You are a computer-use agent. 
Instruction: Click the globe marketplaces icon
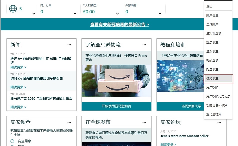[x=13, y=9]
